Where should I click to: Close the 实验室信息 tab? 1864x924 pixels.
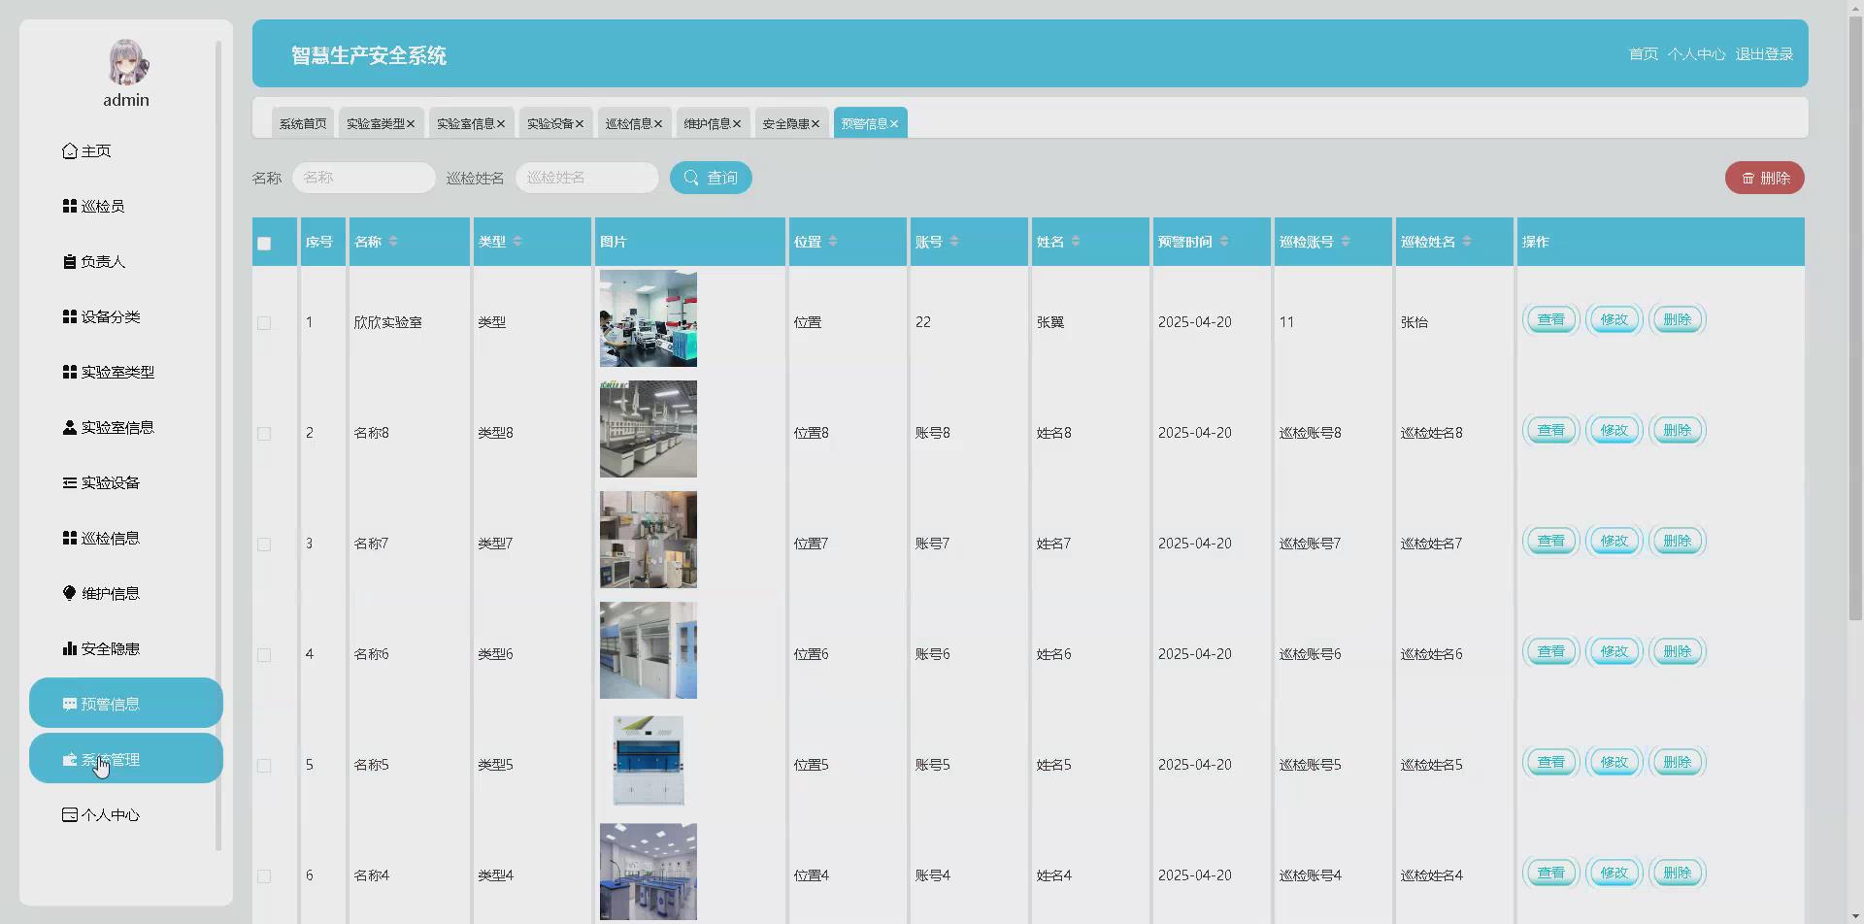pyautogui.click(x=501, y=124)
